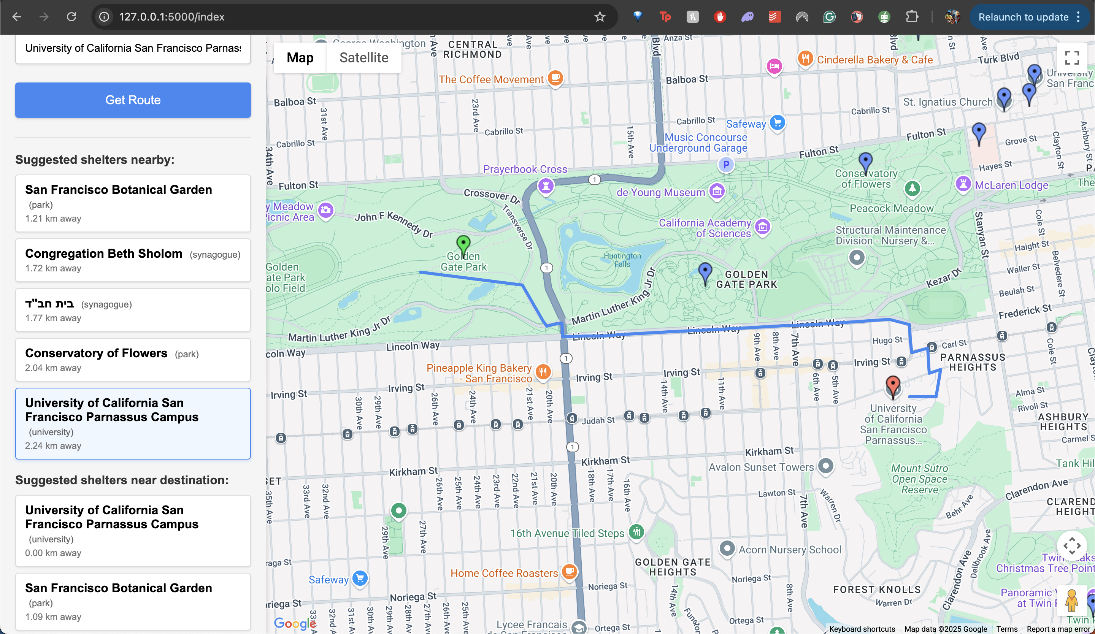Open the Terms link on the map

click(x=1007, y=629)
